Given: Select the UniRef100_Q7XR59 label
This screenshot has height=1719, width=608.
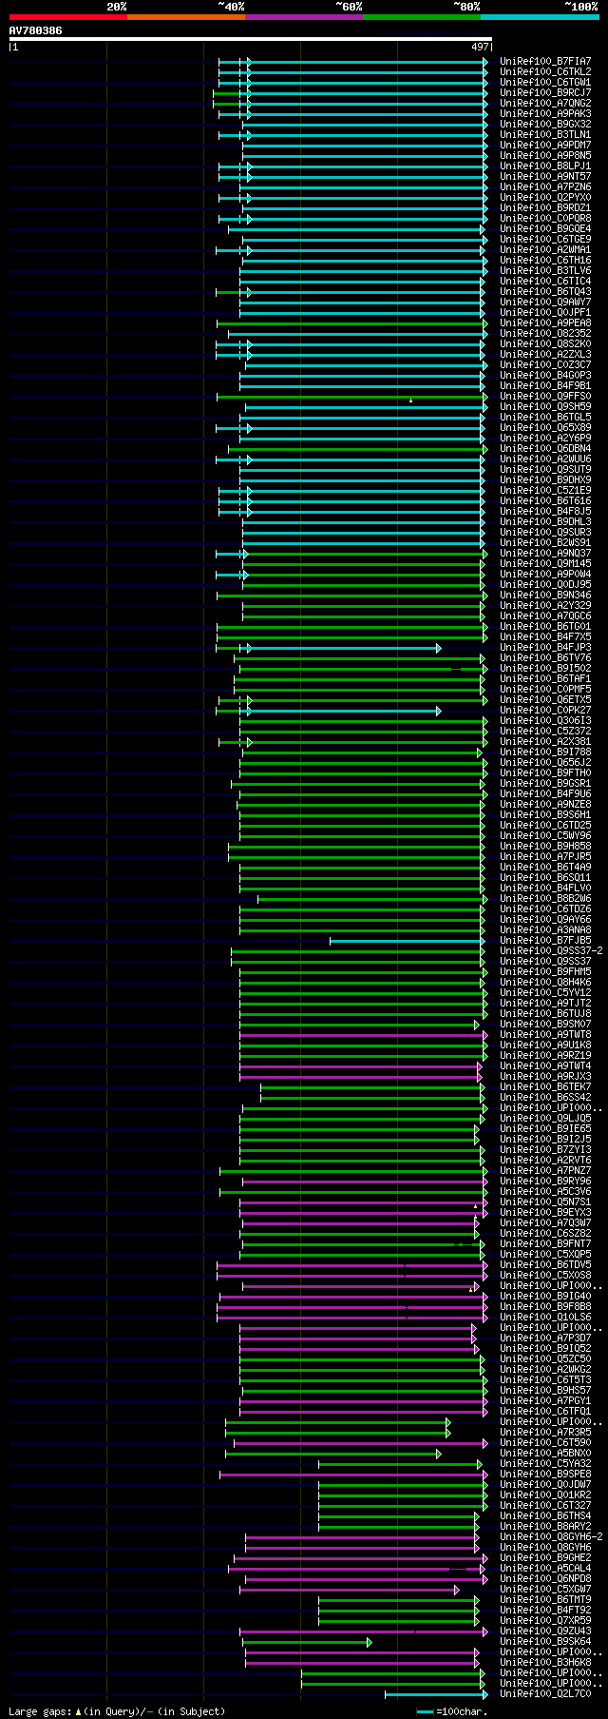Looking at the screenshot, I should pos(545,1621).
